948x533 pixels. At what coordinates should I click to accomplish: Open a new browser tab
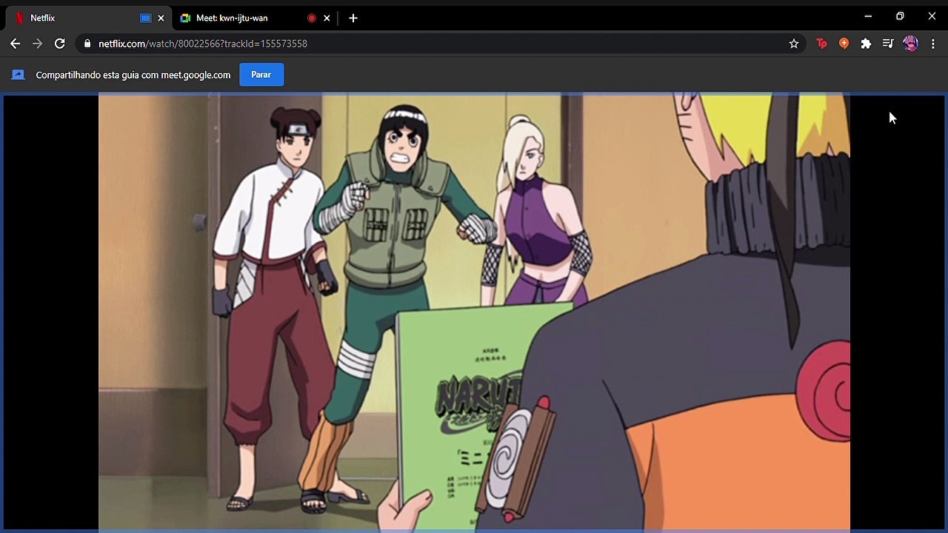pos(353,18)
